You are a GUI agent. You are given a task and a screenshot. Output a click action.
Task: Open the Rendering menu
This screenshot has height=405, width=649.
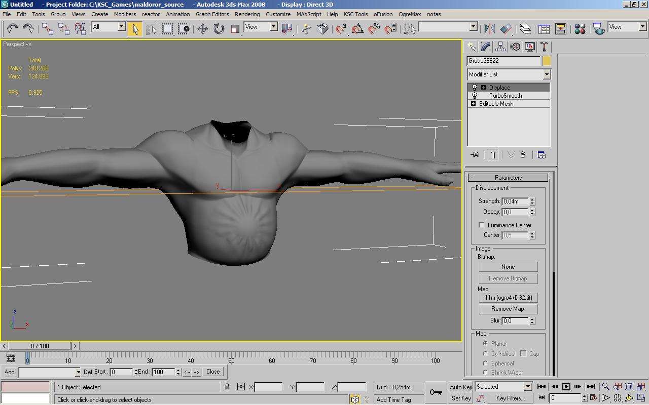[x=247, y=14]
